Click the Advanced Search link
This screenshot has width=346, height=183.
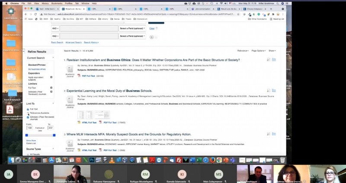pos(74,42)
